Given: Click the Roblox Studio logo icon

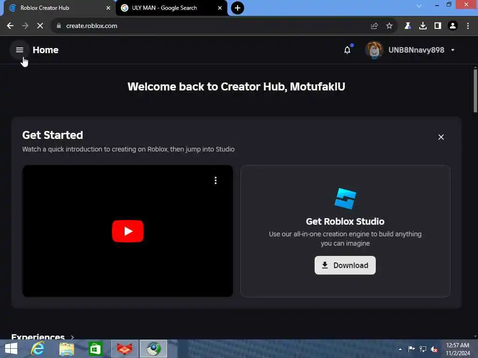Looking at the screenshot, I should tap(345, 199).
